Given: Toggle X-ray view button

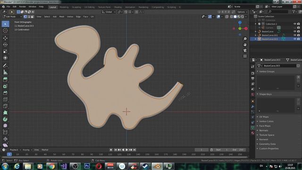Looking at the screenshot, I should [x=227, y=17].
